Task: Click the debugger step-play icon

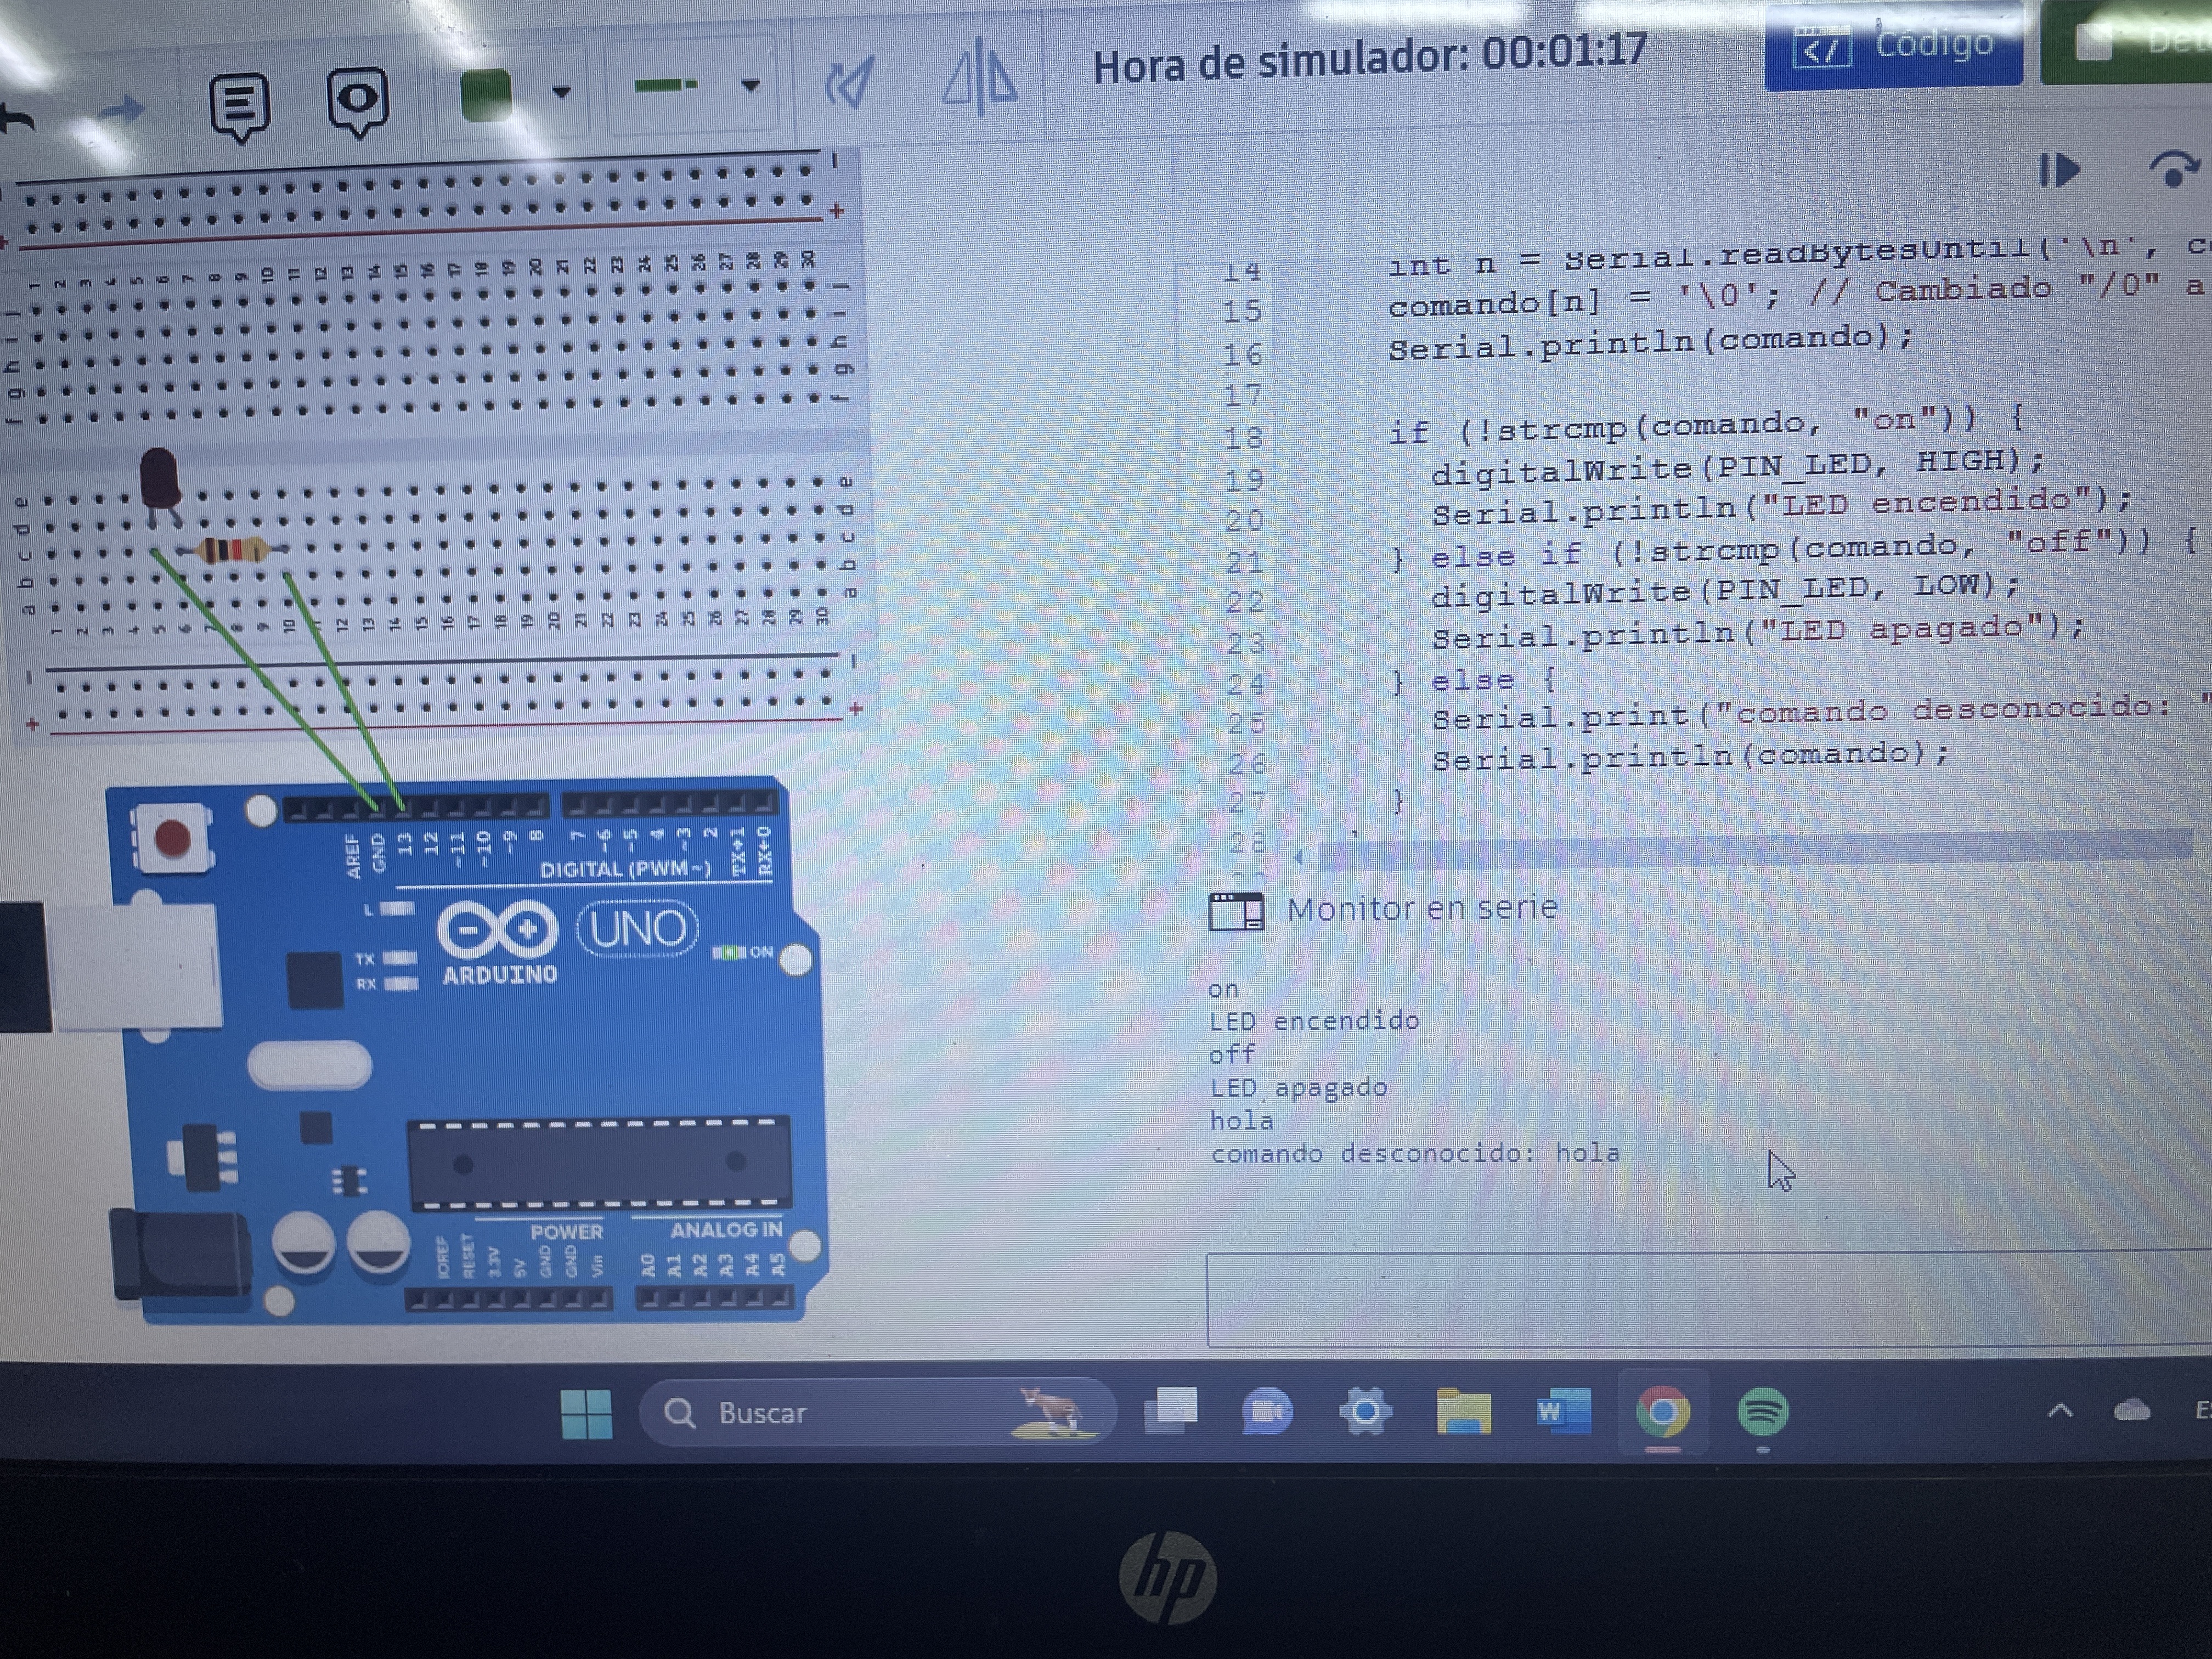Action: [2059, 171]
